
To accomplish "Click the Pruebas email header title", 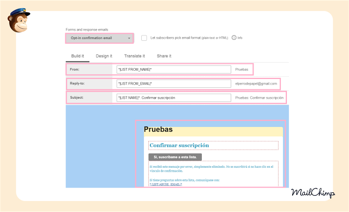I will 158,130.
